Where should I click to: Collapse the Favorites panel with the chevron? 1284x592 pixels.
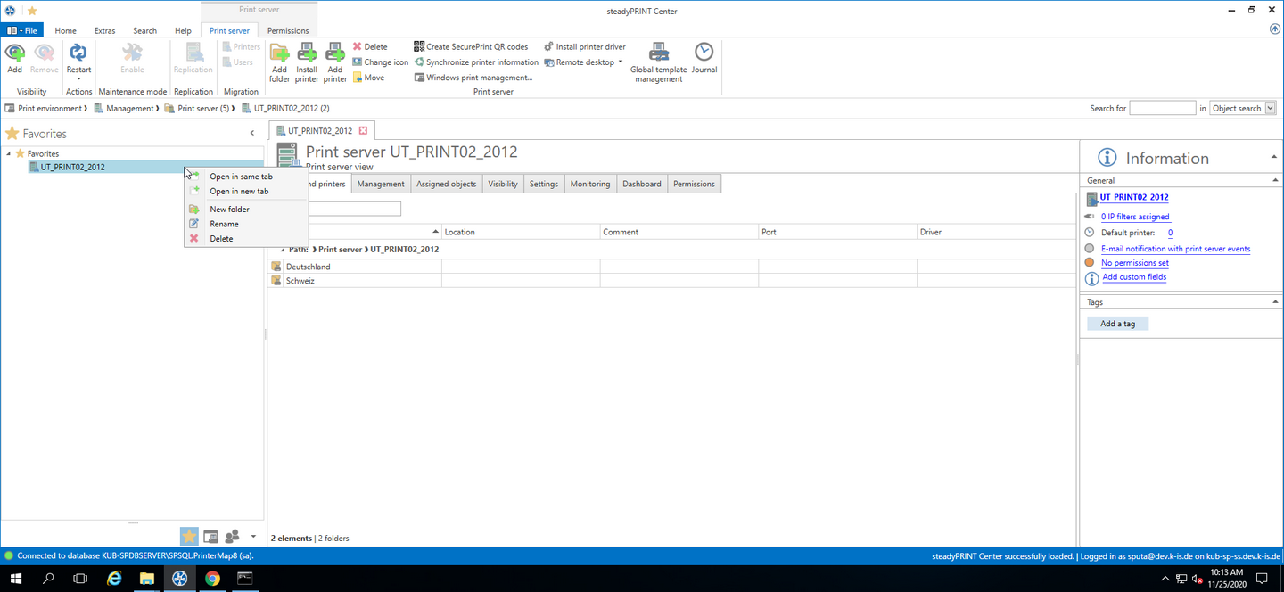click(x=252, y=134)
